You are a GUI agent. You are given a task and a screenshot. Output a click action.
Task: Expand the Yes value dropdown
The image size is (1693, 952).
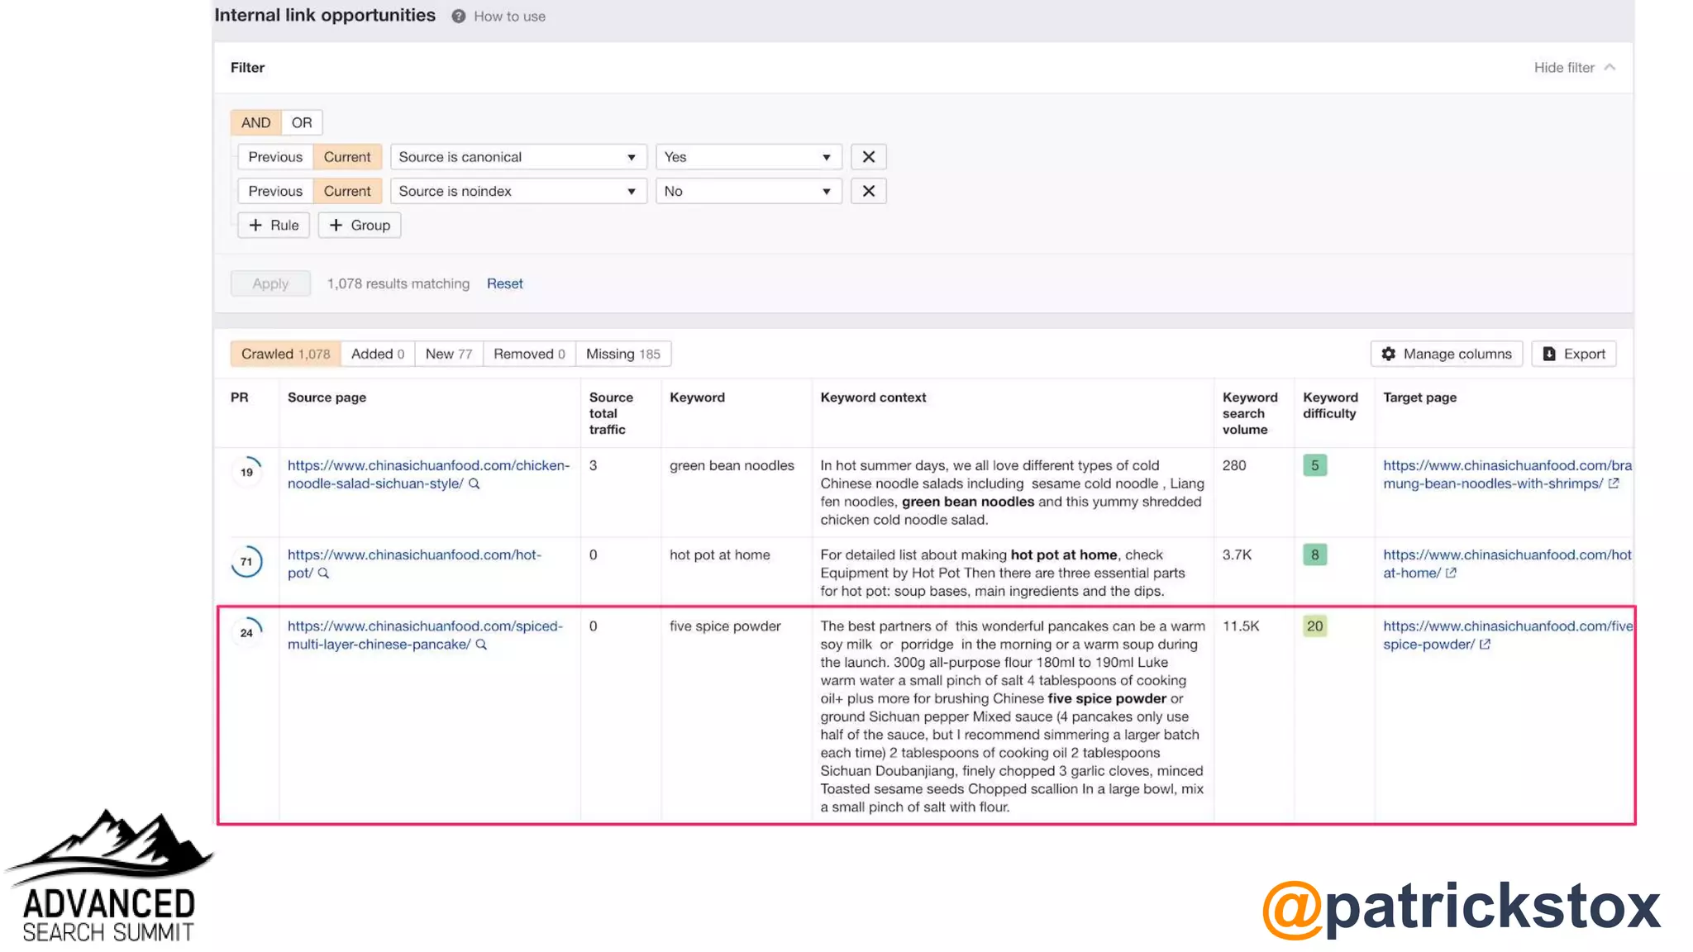(747, 157)
